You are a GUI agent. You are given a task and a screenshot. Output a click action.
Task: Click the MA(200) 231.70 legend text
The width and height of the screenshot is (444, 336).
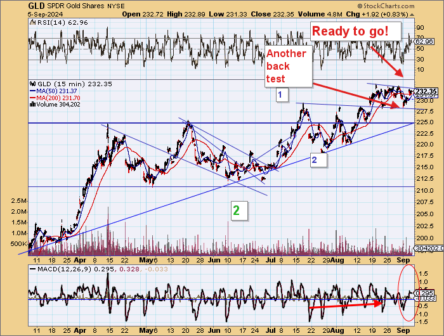[x=58, y=98]
